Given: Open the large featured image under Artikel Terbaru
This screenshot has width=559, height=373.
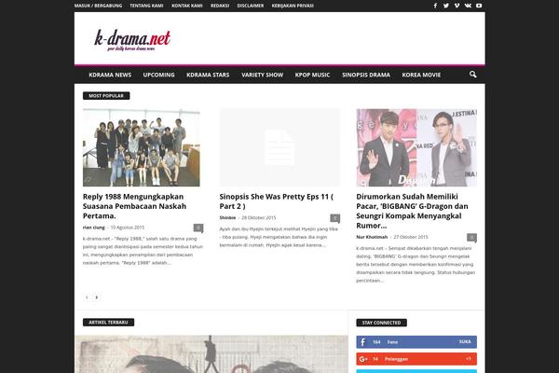Looking at the screenshot, I should coord(211,354).
